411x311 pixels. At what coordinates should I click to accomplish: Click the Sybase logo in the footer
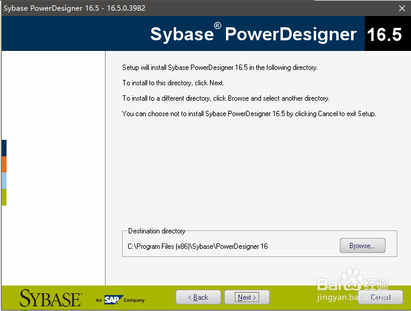tap(51, 298)
